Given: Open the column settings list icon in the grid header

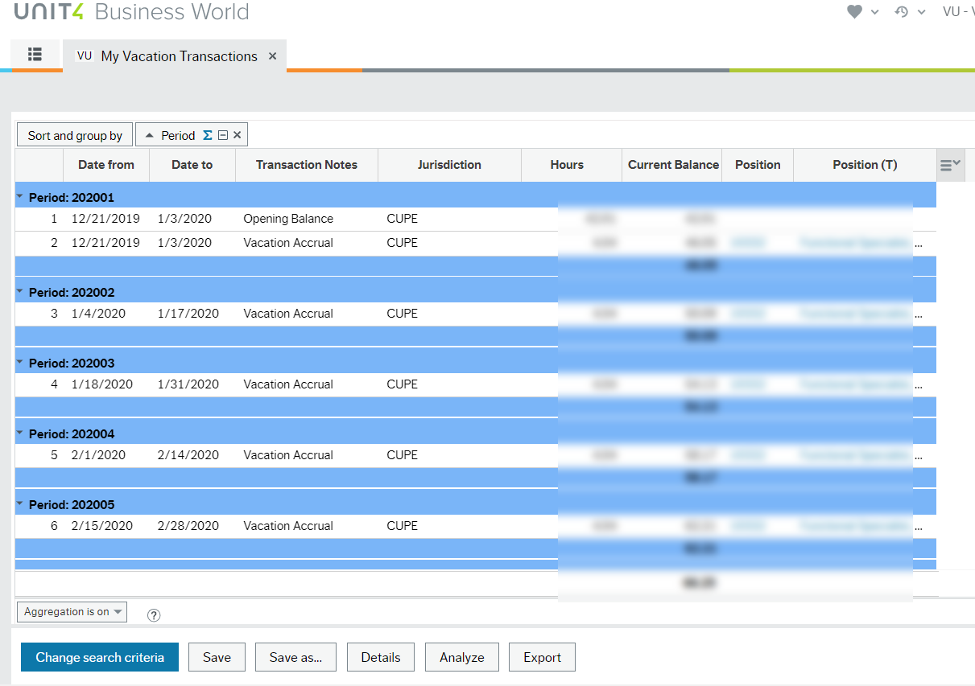Looking at the screenshot, I should click(x=949, y=164).
